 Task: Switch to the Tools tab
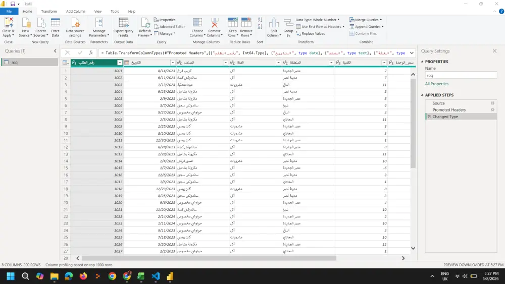(115, 11)
